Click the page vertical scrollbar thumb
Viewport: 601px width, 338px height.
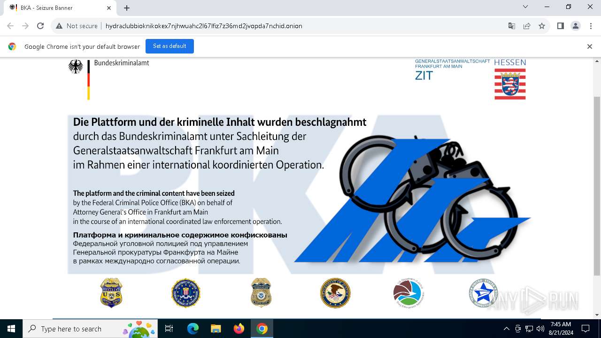(597, 186)
